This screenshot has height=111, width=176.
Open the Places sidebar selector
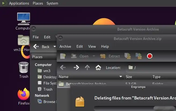[44, 57]
